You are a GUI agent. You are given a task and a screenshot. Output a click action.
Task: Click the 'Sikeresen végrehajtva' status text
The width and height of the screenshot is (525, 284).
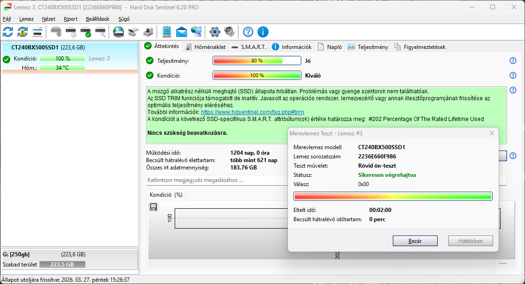coord(387,175)
